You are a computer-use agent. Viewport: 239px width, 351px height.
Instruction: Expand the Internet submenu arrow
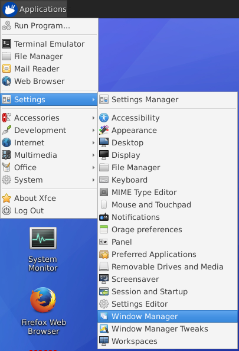point(93,142)
